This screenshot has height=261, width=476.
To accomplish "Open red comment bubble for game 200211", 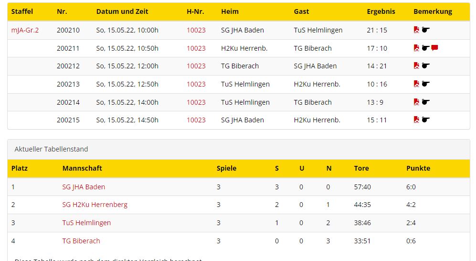I will (x=435, y=48).
